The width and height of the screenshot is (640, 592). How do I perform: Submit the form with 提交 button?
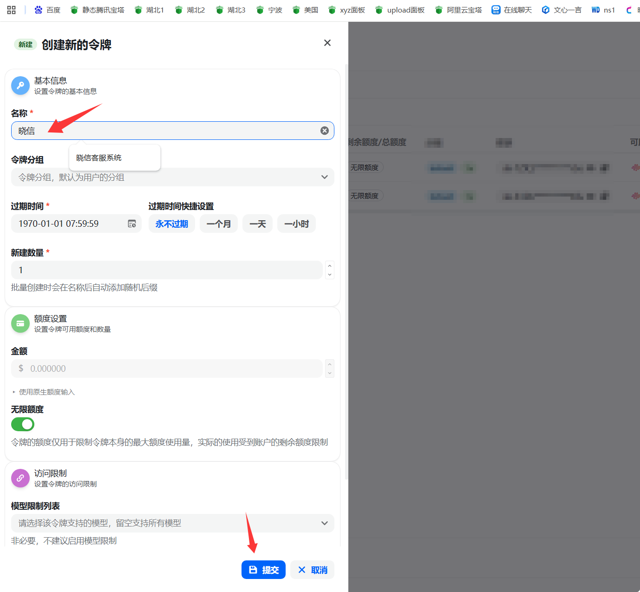click(x=263, y=570)
